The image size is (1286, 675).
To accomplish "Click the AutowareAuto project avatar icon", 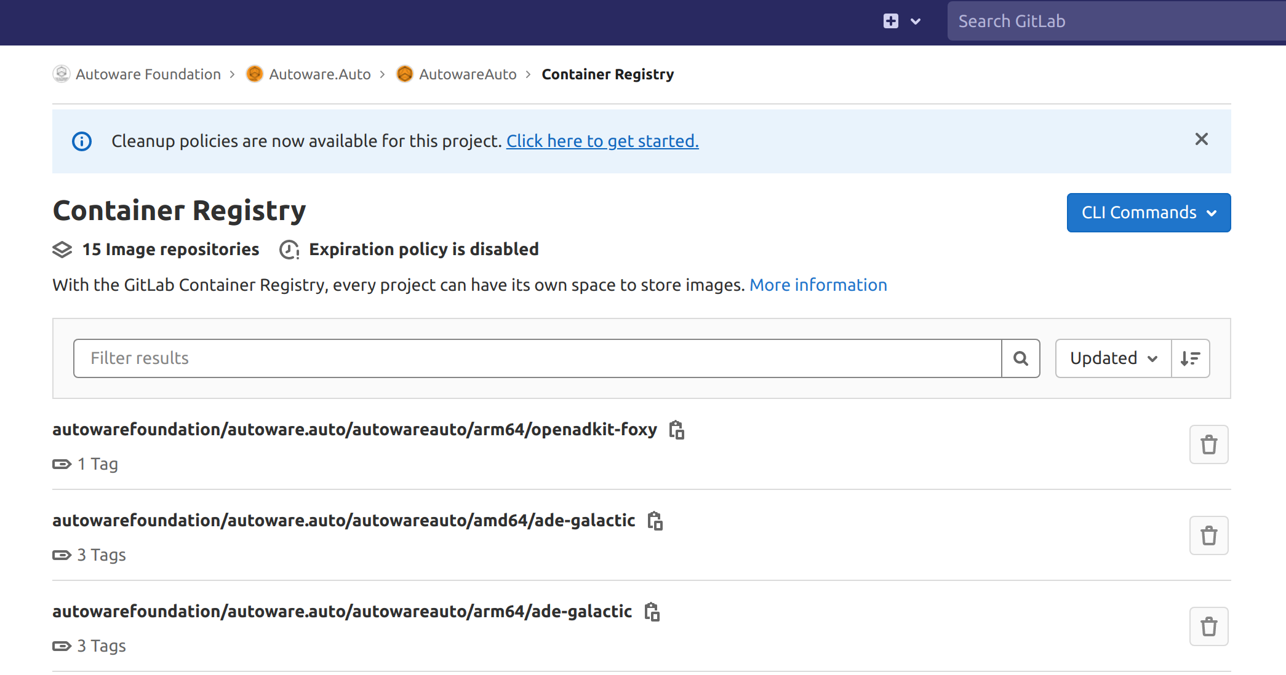I will (404, 74).
